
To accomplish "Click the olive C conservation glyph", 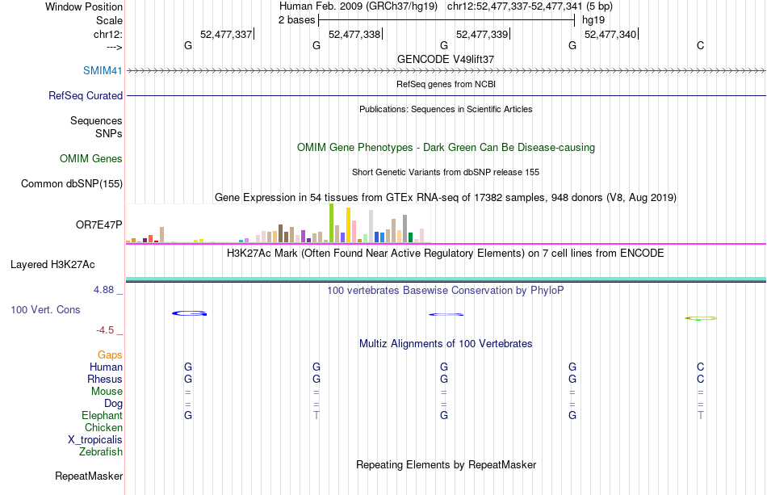I will 701,318.
